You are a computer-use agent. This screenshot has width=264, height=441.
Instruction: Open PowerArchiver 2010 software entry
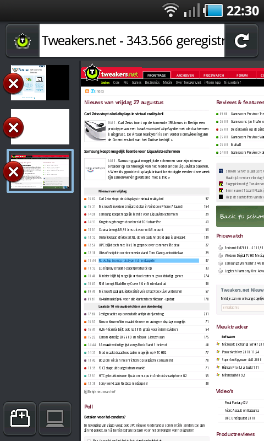point(241,352)
